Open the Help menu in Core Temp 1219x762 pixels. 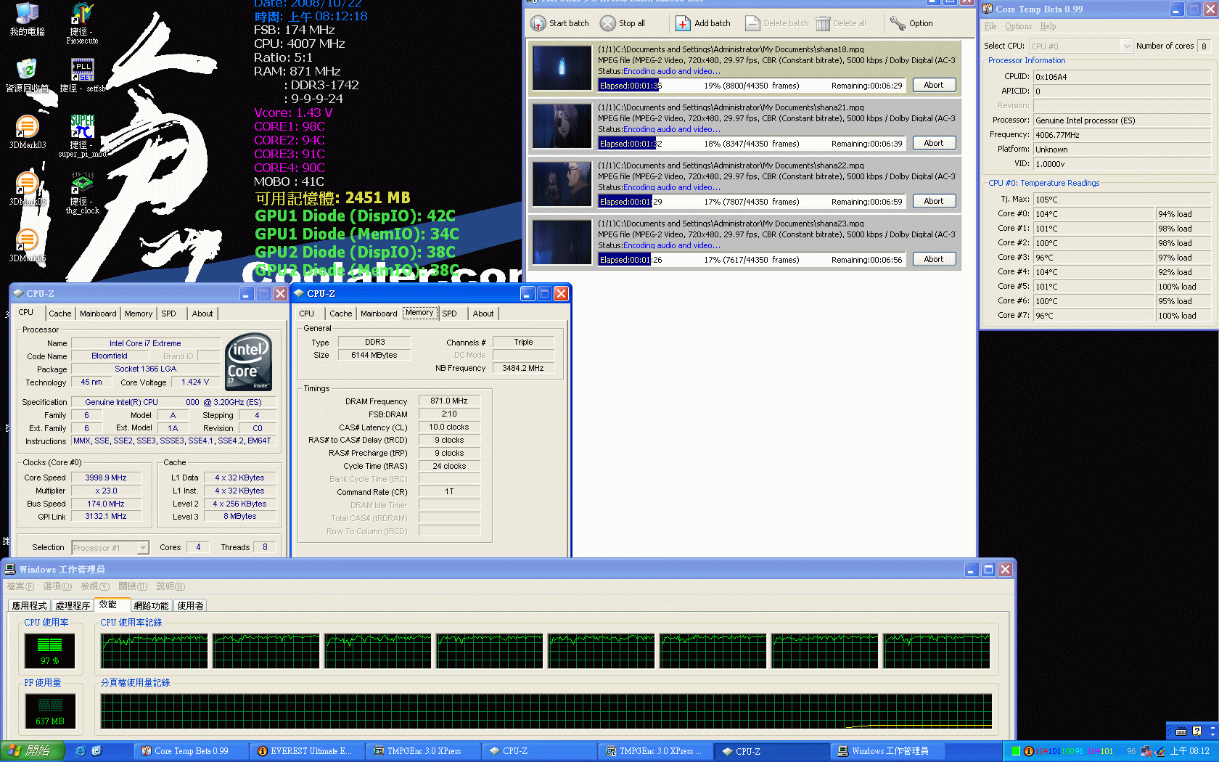[x=1048, y=26]
